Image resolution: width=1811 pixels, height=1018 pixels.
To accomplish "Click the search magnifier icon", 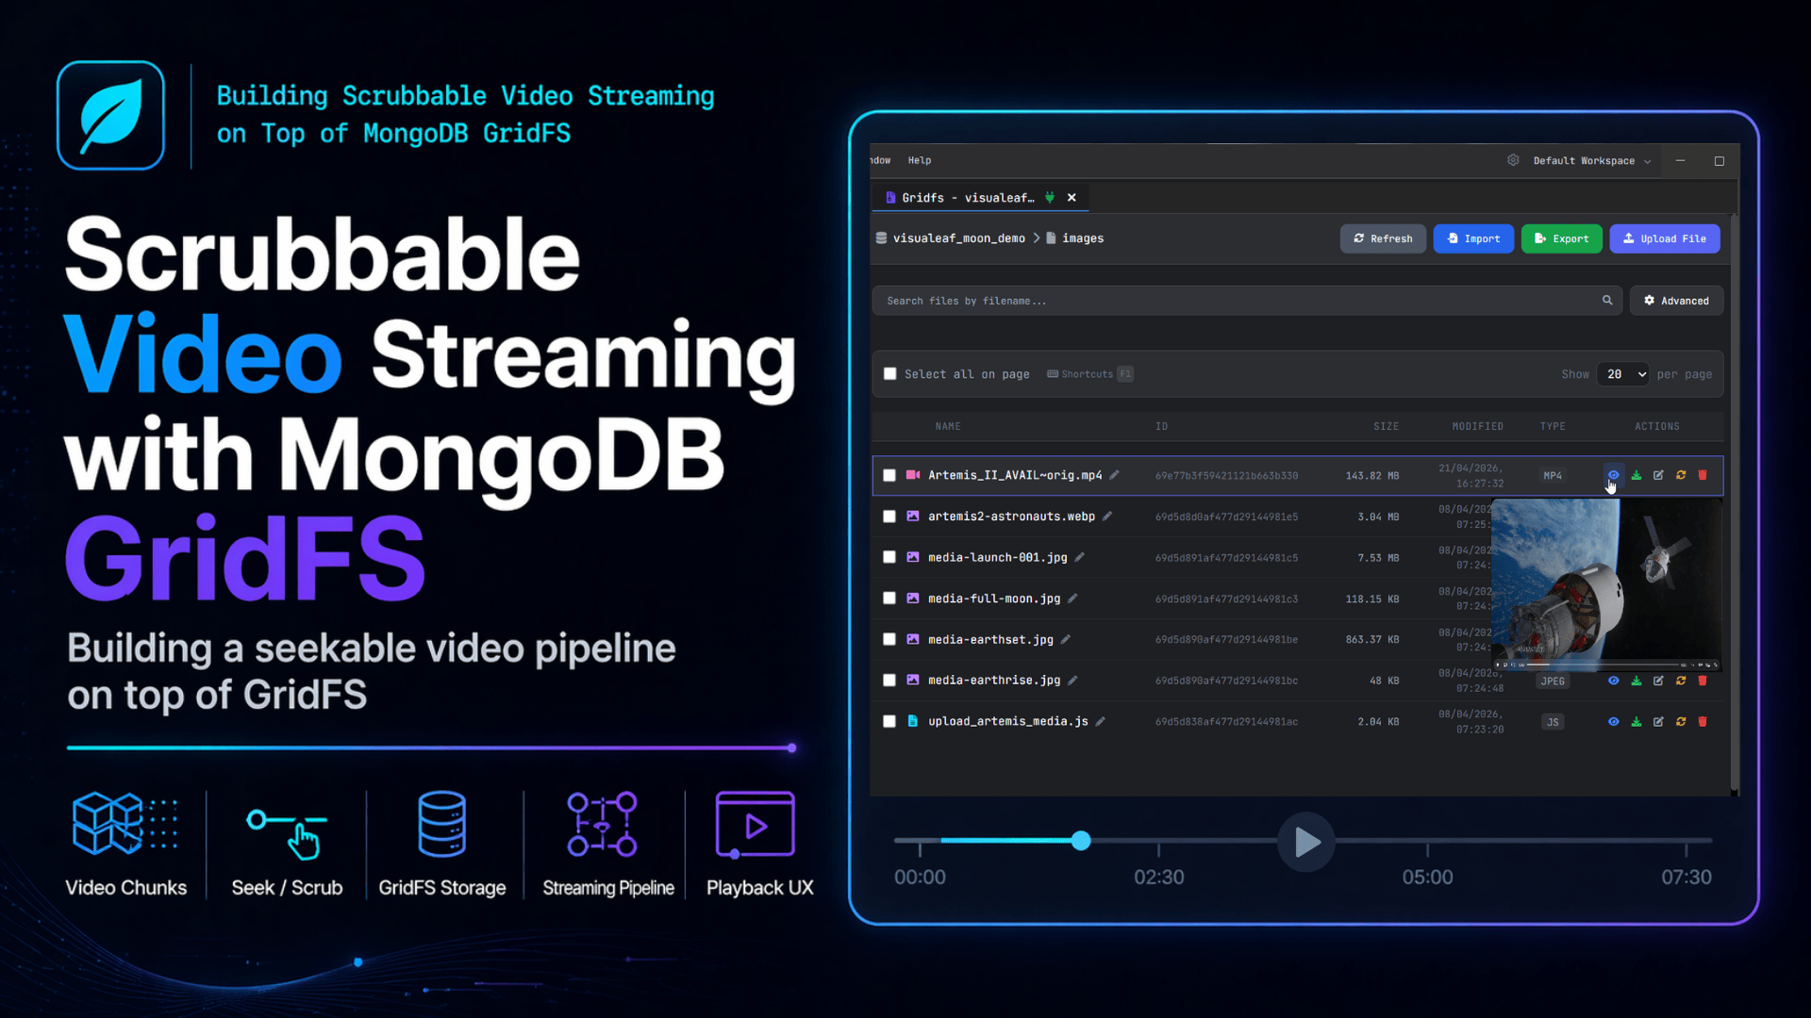I will (x=1607, y=301).
